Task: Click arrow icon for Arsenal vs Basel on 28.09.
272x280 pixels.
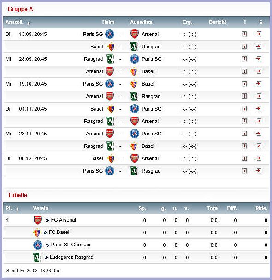Action: point(259,71)
